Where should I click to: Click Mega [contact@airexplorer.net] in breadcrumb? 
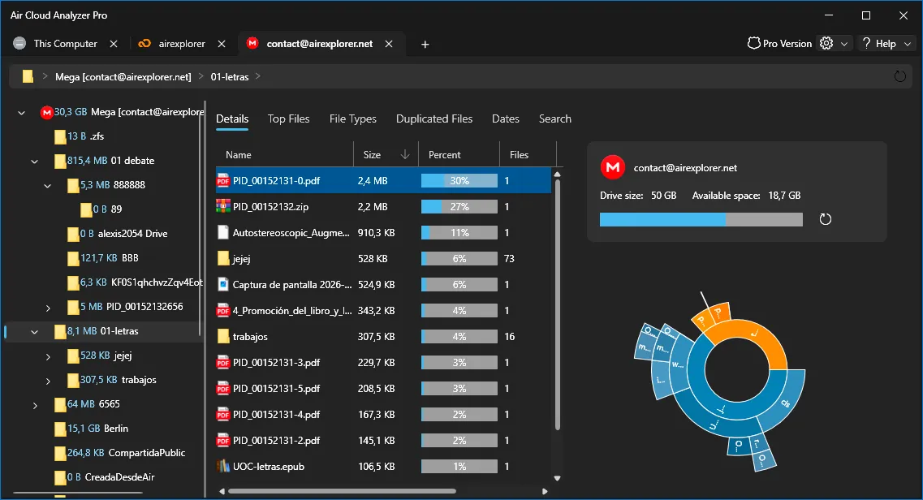tap(123, 76)
